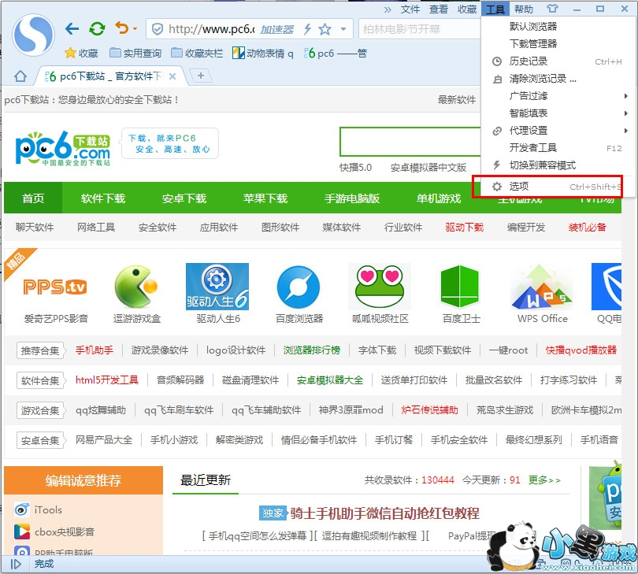Open 手机助手 link in 推荐合集
The image size is (638, 574).
[x=94, y=350]
